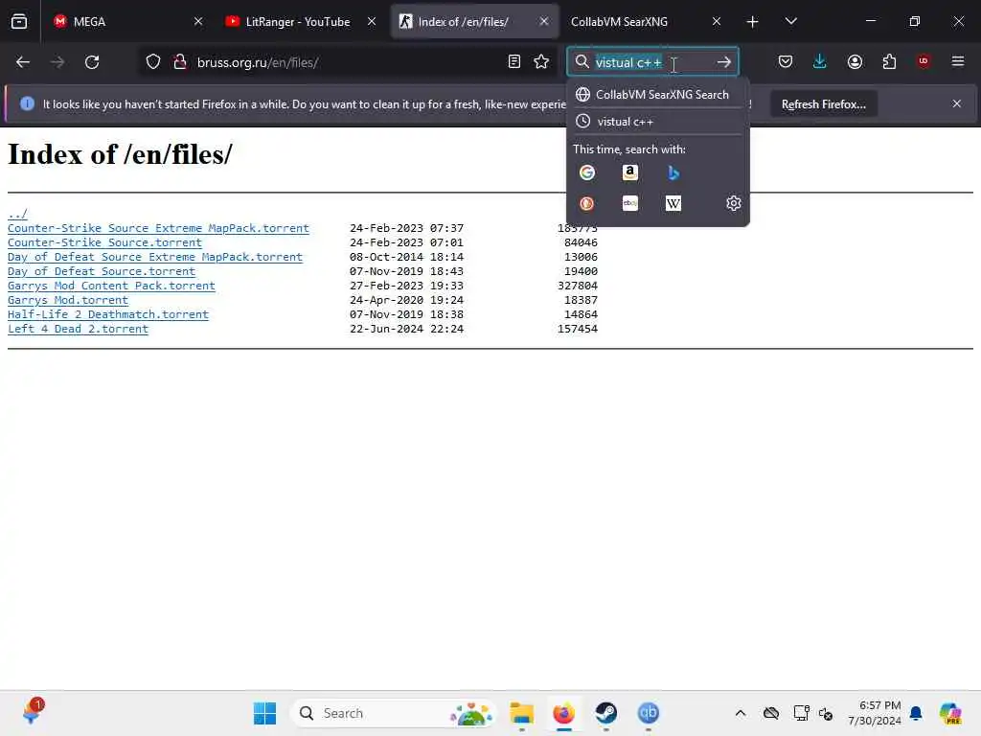Search this time with Bing
The image size is (981, 736).
pyautogui.click(x=673, y=172)
